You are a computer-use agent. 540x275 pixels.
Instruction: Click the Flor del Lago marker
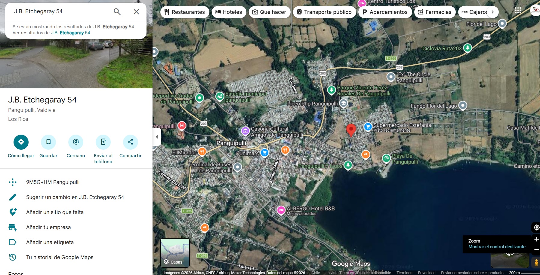[x=502, y=23]
